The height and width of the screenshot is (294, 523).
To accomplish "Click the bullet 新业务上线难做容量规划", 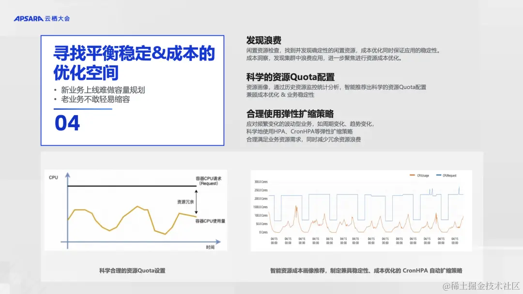I will [103, 89].
